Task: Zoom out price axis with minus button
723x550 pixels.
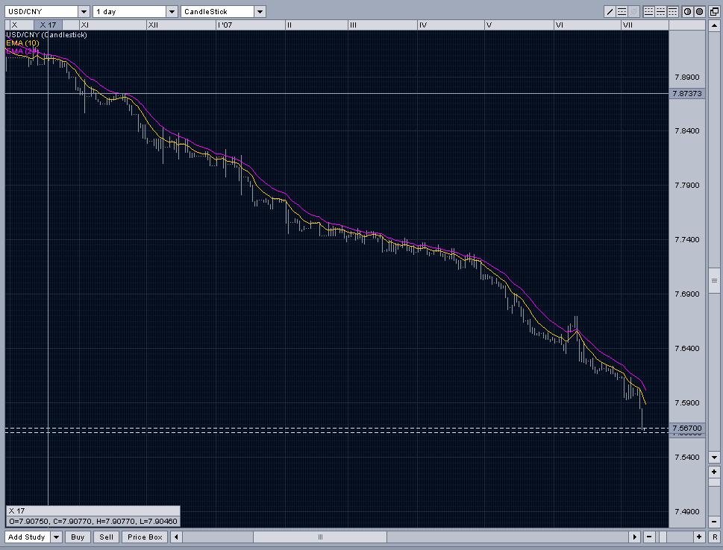Action: point(714,522)
